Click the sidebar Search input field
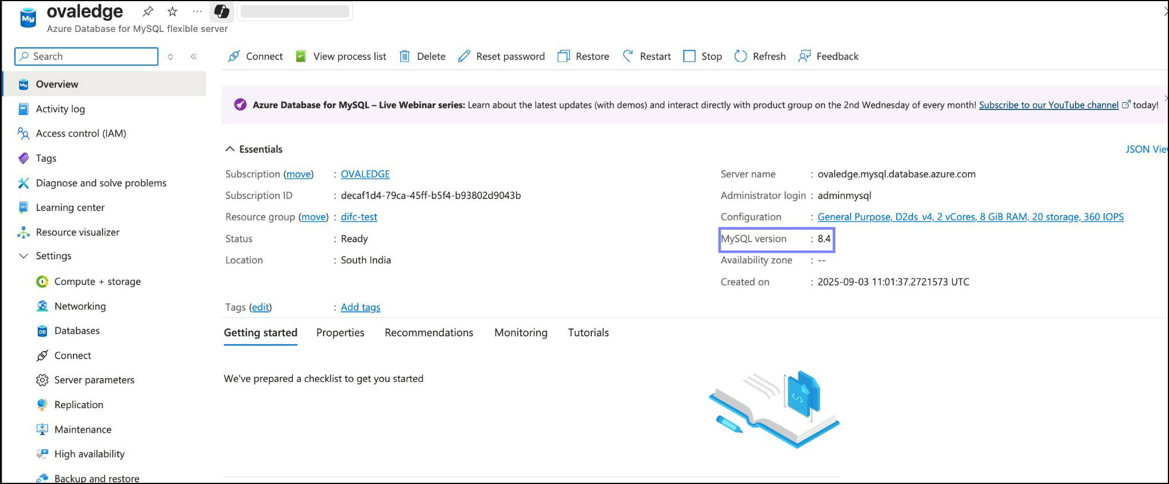The image size is (1169, 484). coord(87,56)
